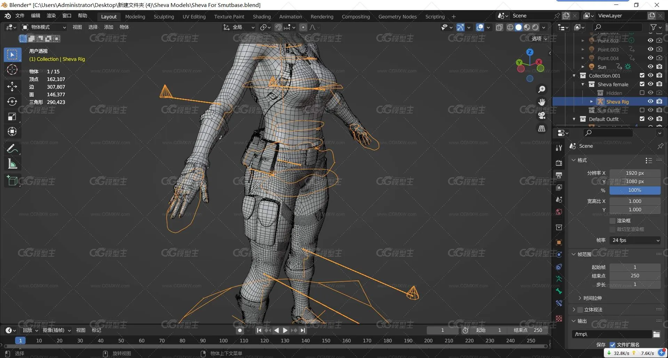Uncheck Collection.001 exclude checkbox
Screen dimensions: 668x358
pos(642,75)
